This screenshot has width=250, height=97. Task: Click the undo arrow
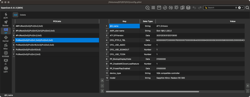click(x=194, y=8)
